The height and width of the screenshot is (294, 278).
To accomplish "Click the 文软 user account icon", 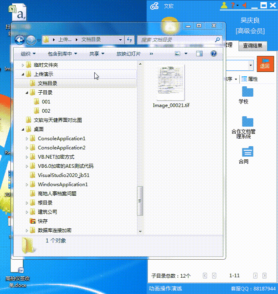I will point(224,5).
